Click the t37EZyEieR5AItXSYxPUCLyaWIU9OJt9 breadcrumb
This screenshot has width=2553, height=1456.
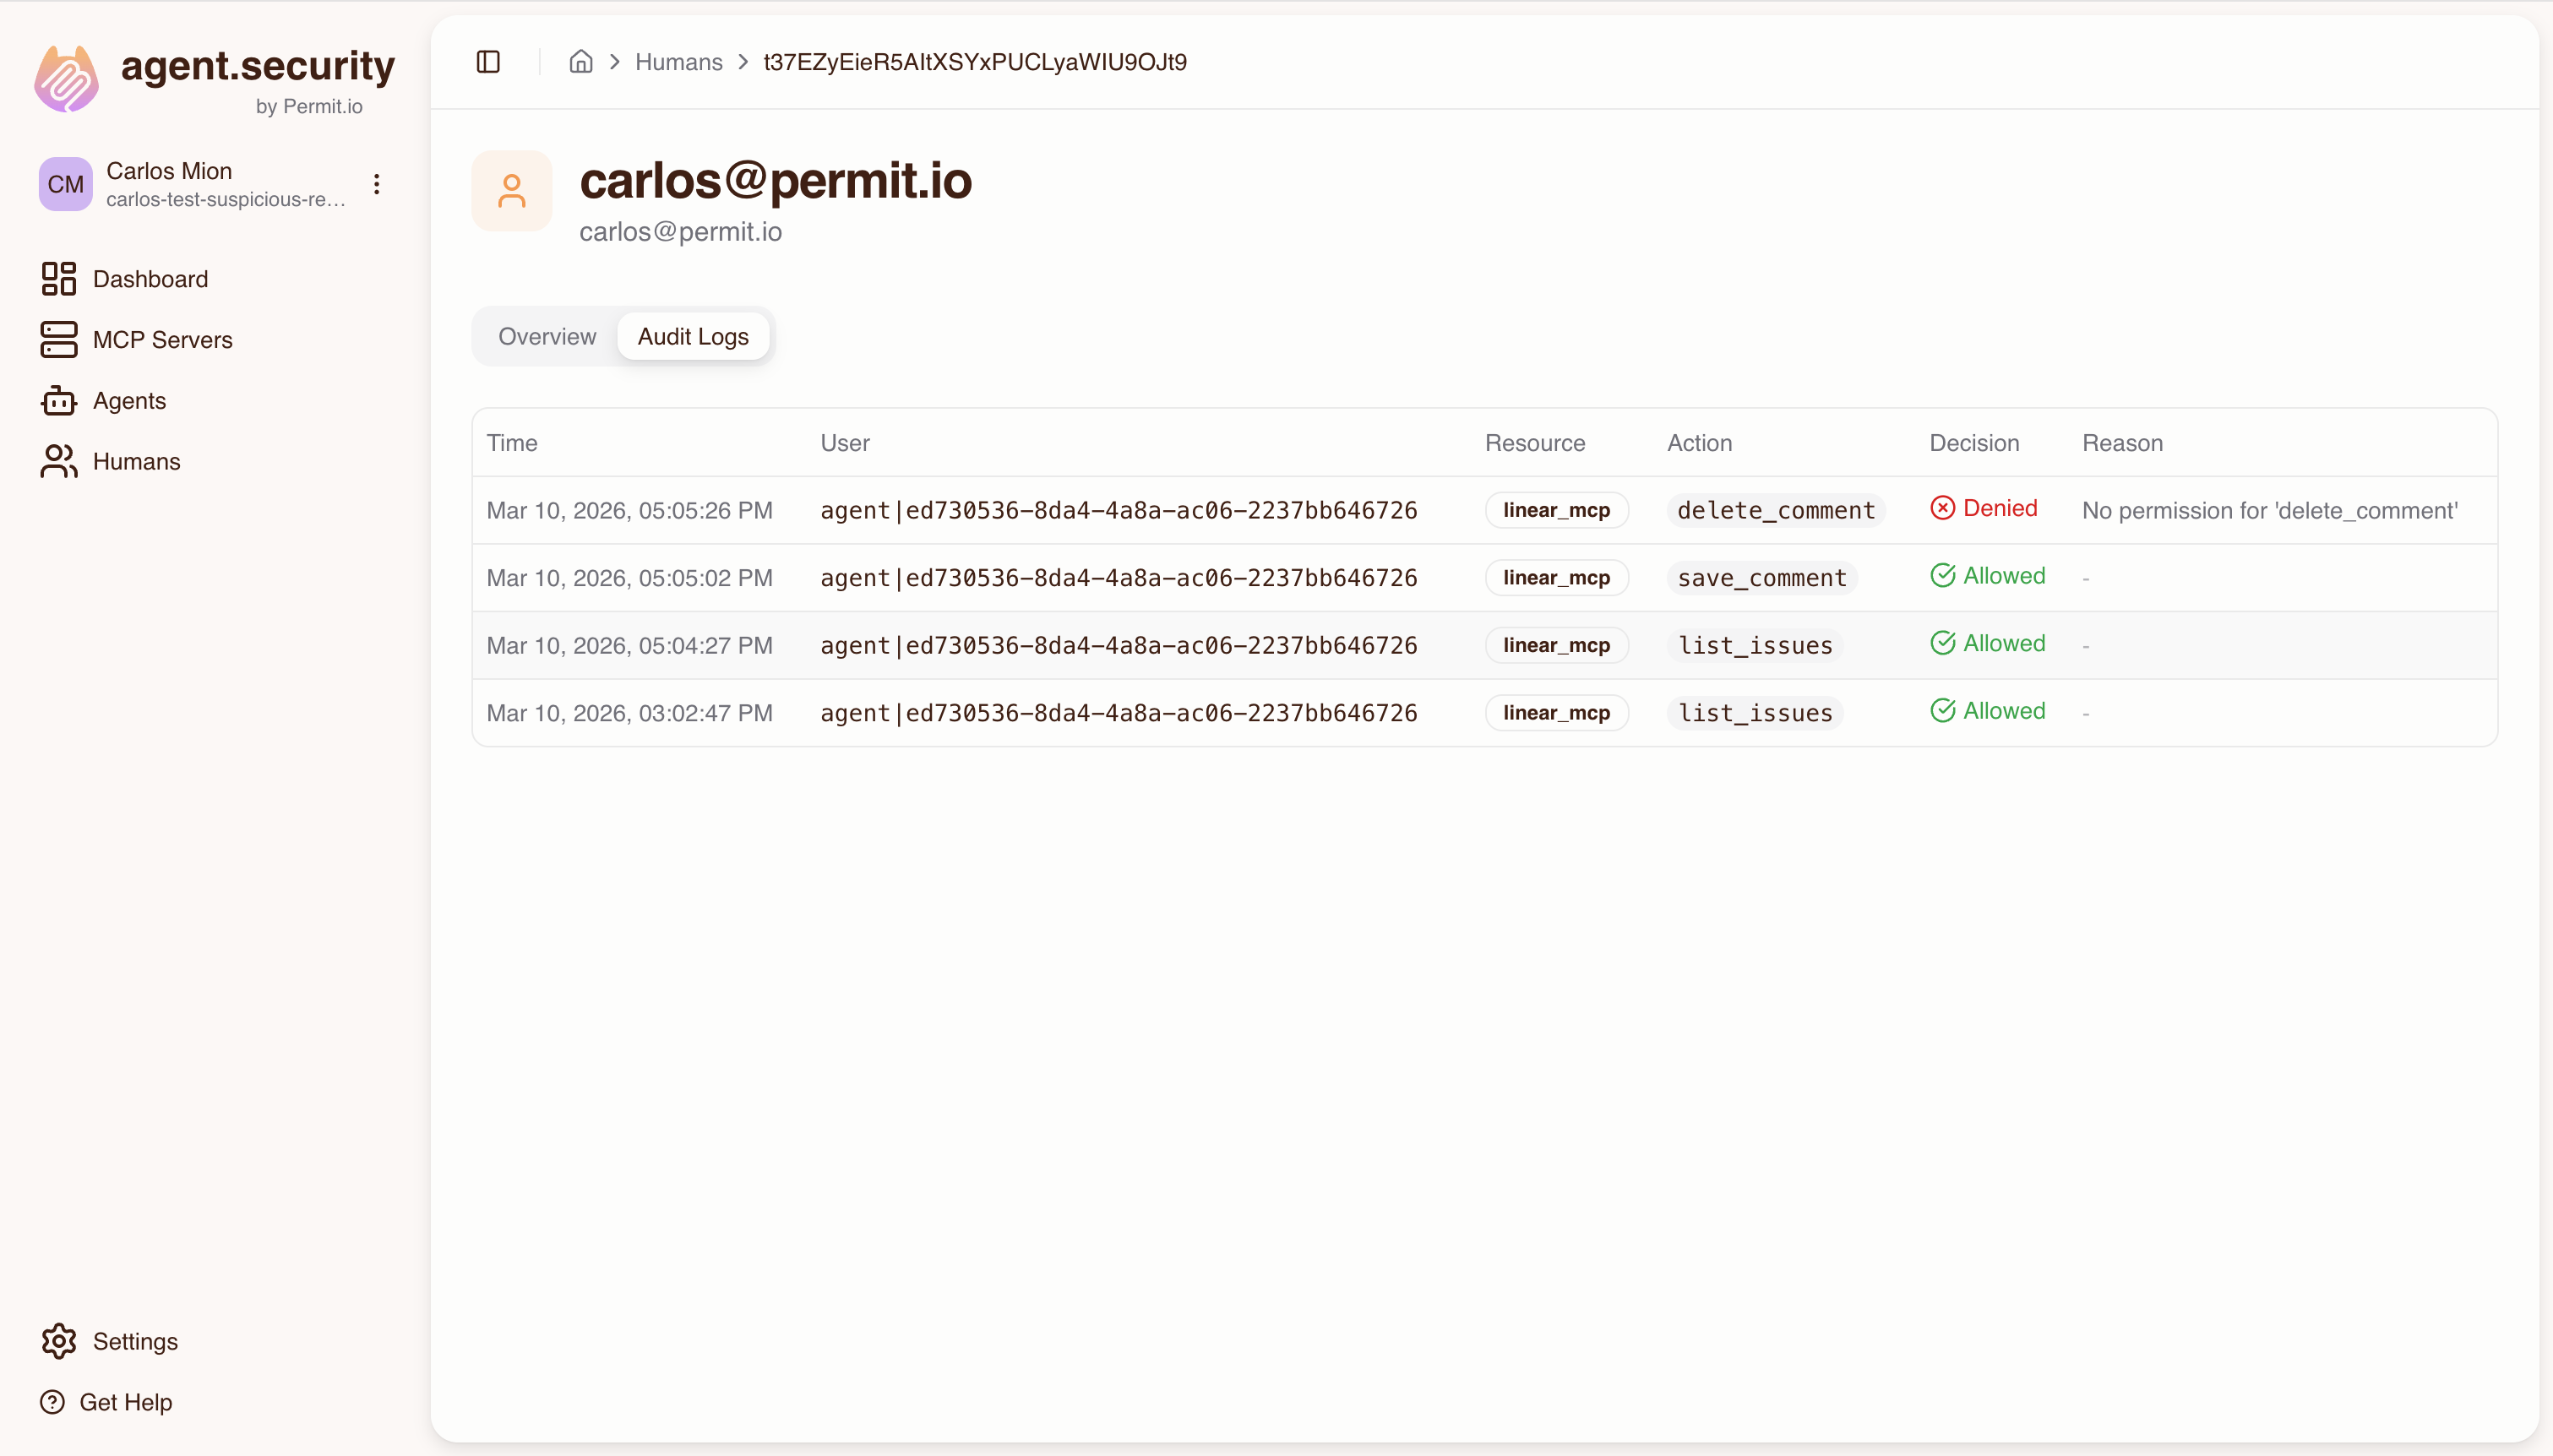973,61
